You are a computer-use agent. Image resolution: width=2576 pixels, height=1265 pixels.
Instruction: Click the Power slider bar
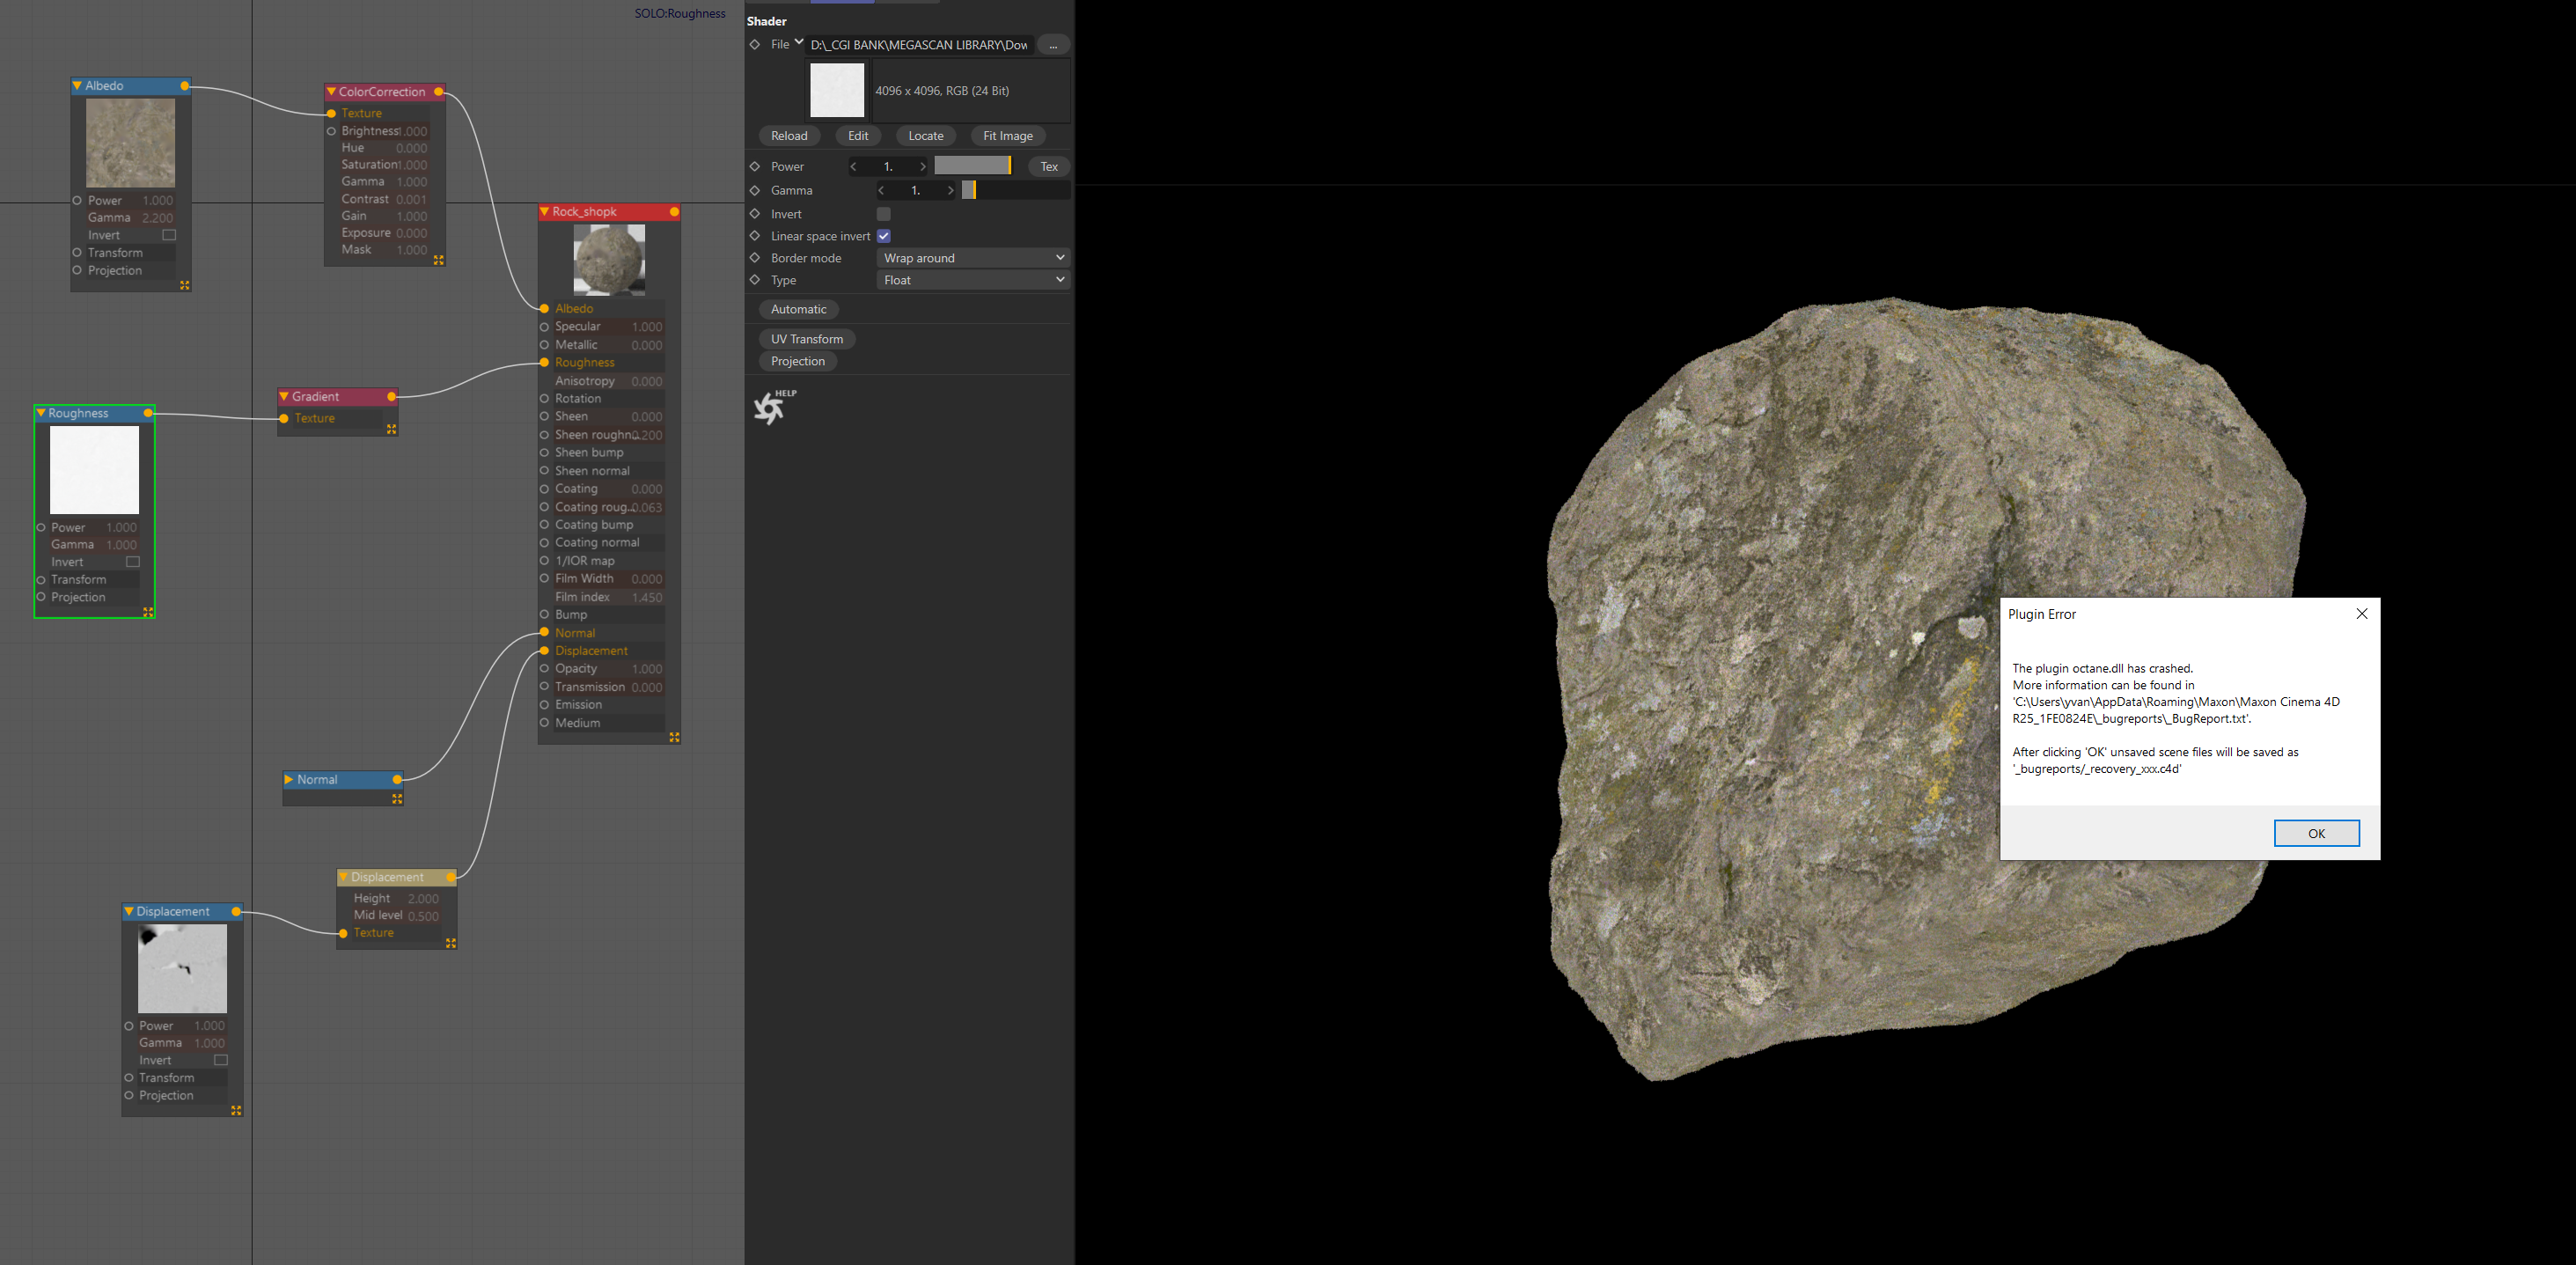[972, 166]
